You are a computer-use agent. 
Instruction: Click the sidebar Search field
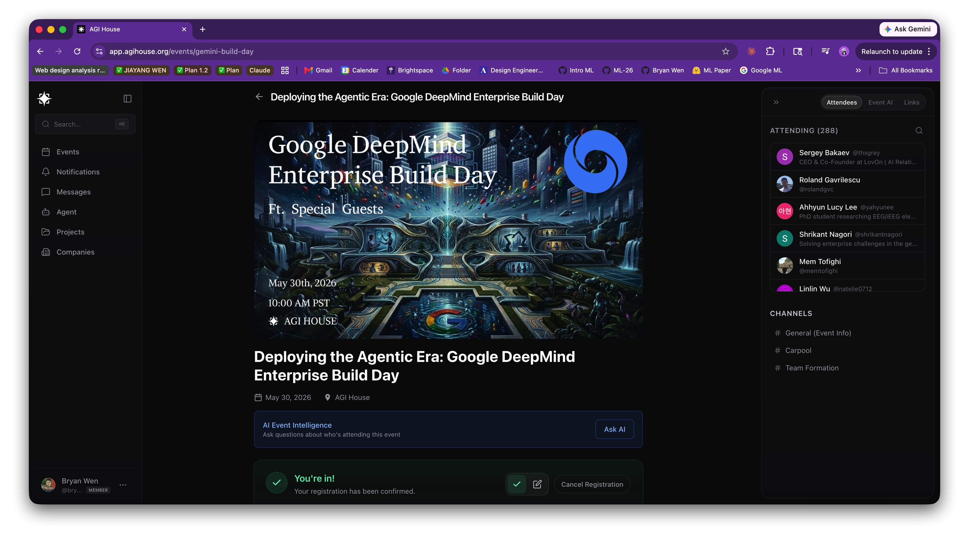(85, 124)
